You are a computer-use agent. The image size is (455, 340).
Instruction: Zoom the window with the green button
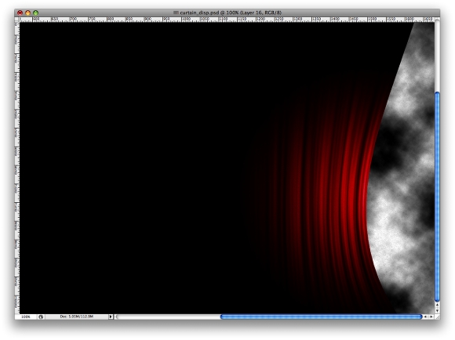tap(35, 13)
